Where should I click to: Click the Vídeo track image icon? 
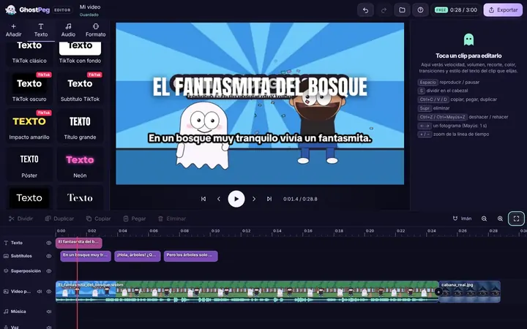(6, 292)
